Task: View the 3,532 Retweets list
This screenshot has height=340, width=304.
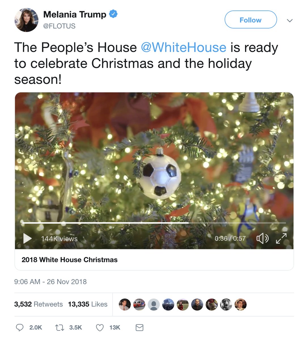Action: click(x=39, y=304)
